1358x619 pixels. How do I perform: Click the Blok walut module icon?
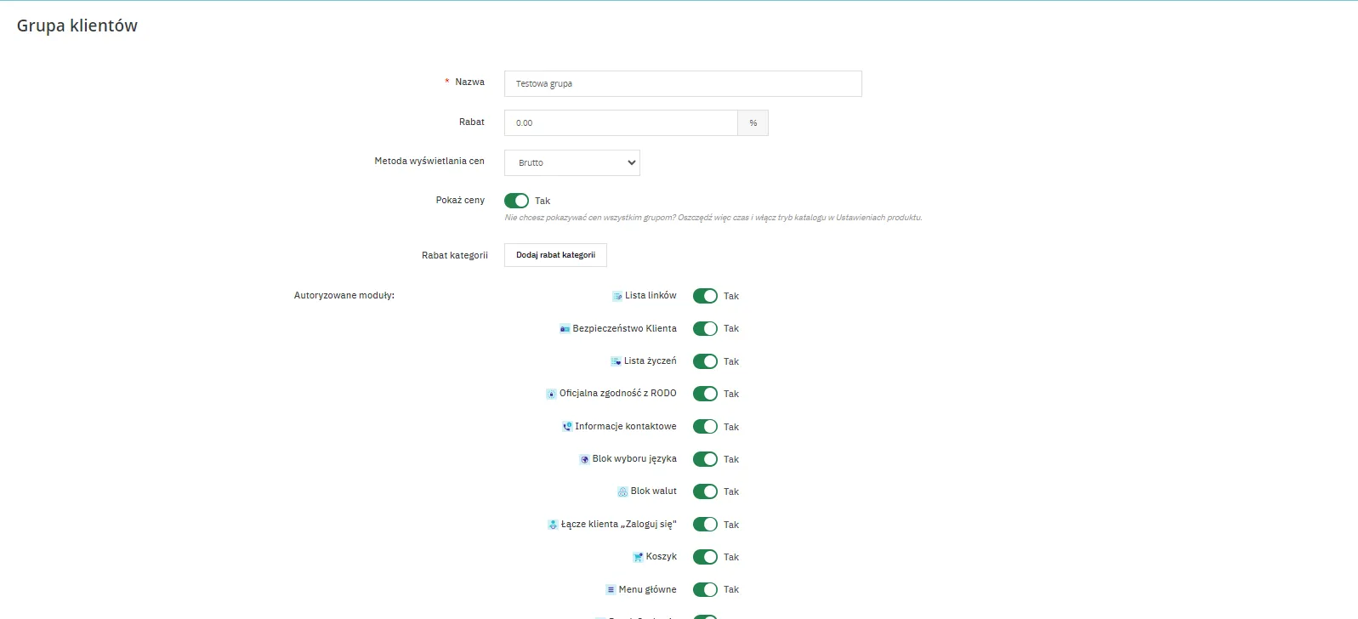622,491
